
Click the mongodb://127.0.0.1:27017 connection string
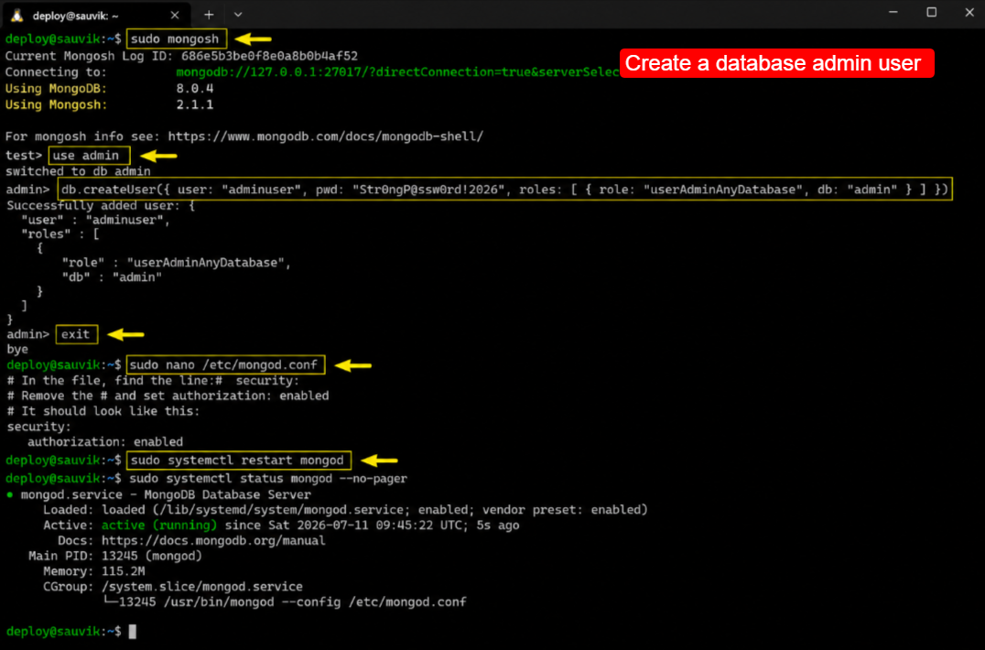pyautogui.click(x=397, y=72)
